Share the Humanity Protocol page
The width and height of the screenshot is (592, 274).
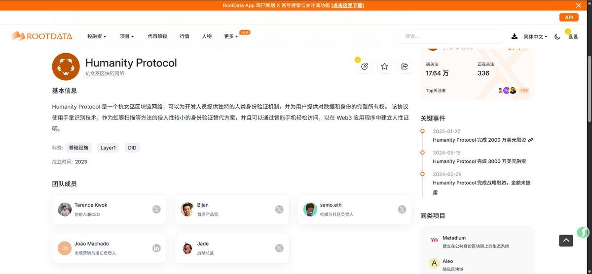[405, 66]
